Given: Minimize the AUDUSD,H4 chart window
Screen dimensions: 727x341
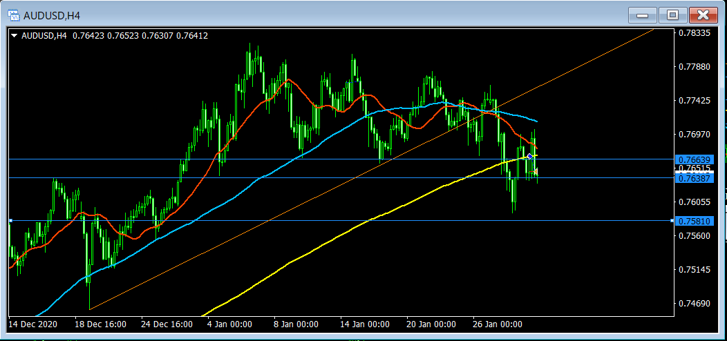Looking at the screenshot, I should coord(643,15).
